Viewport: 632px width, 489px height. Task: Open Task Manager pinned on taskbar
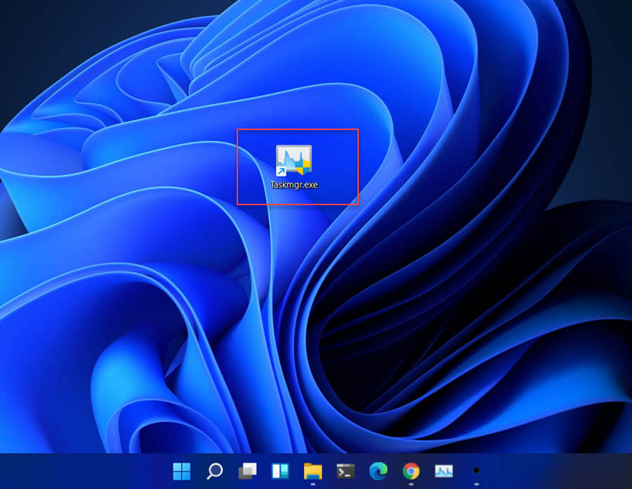(x=444, y=471)
